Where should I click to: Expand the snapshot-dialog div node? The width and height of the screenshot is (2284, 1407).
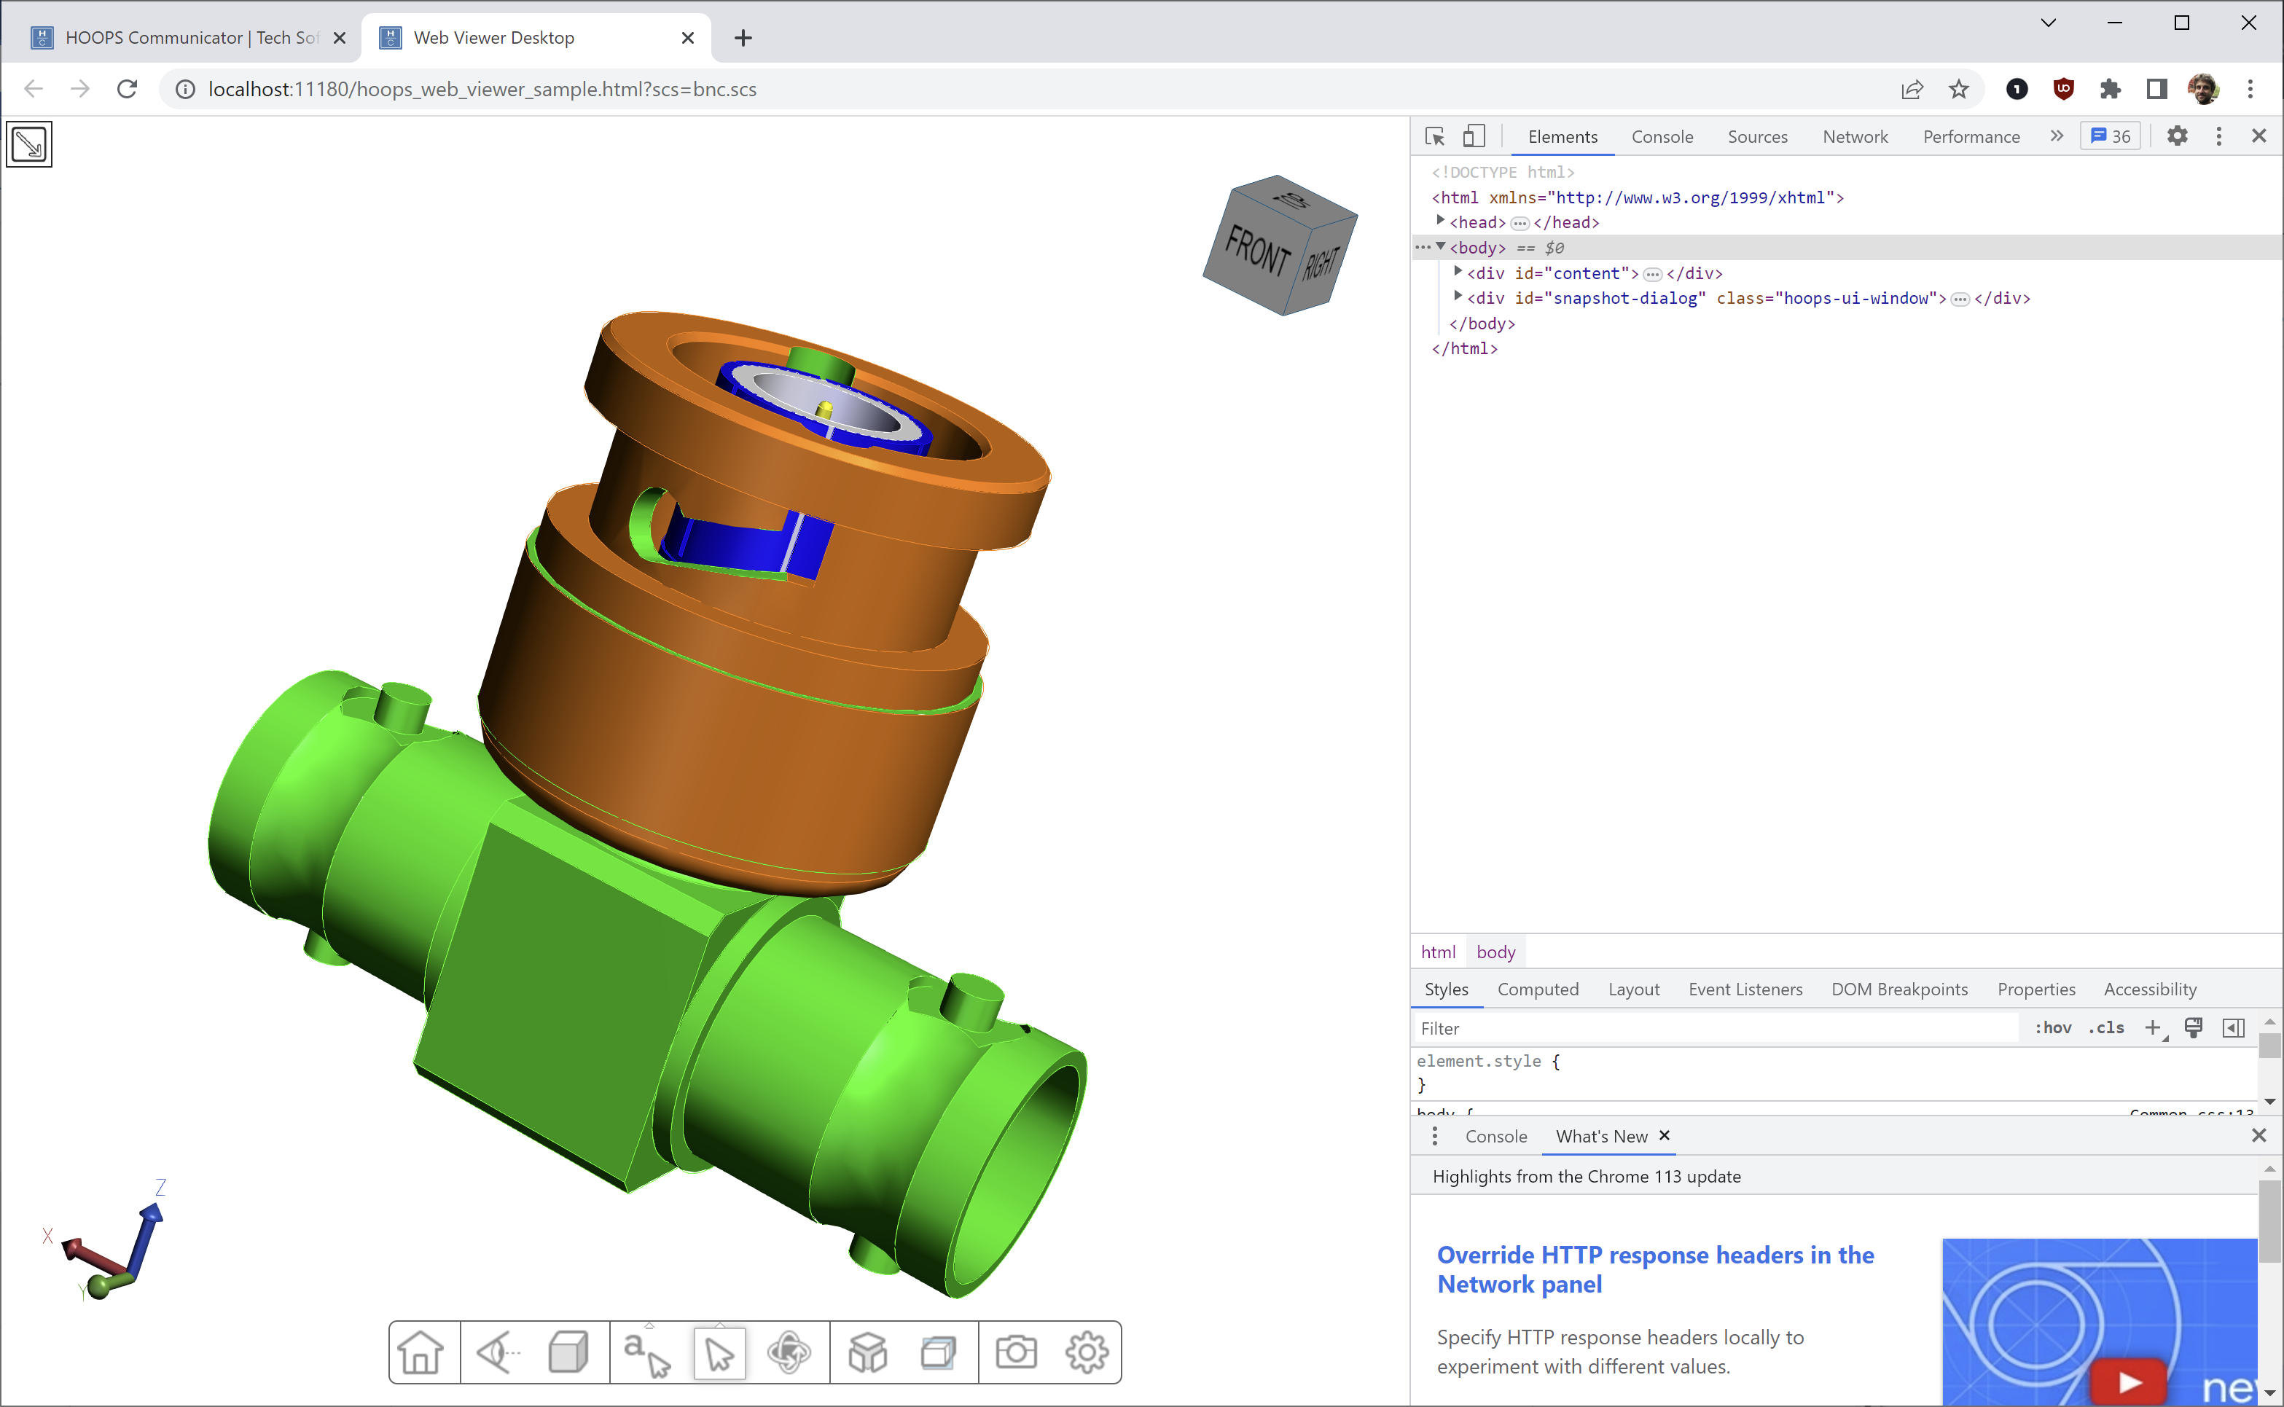coord(1458,297)
